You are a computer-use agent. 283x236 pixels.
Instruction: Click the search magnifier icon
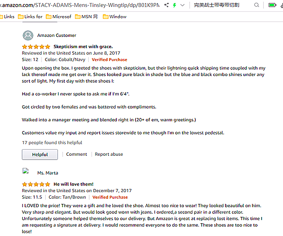257,5
